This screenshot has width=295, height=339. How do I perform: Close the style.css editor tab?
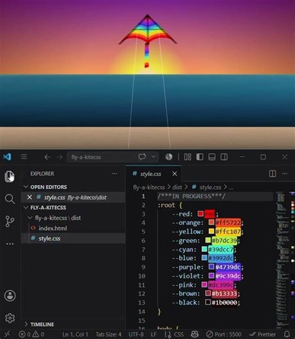tap(175, 173)
